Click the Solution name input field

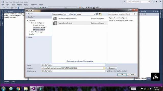[73, 71]
